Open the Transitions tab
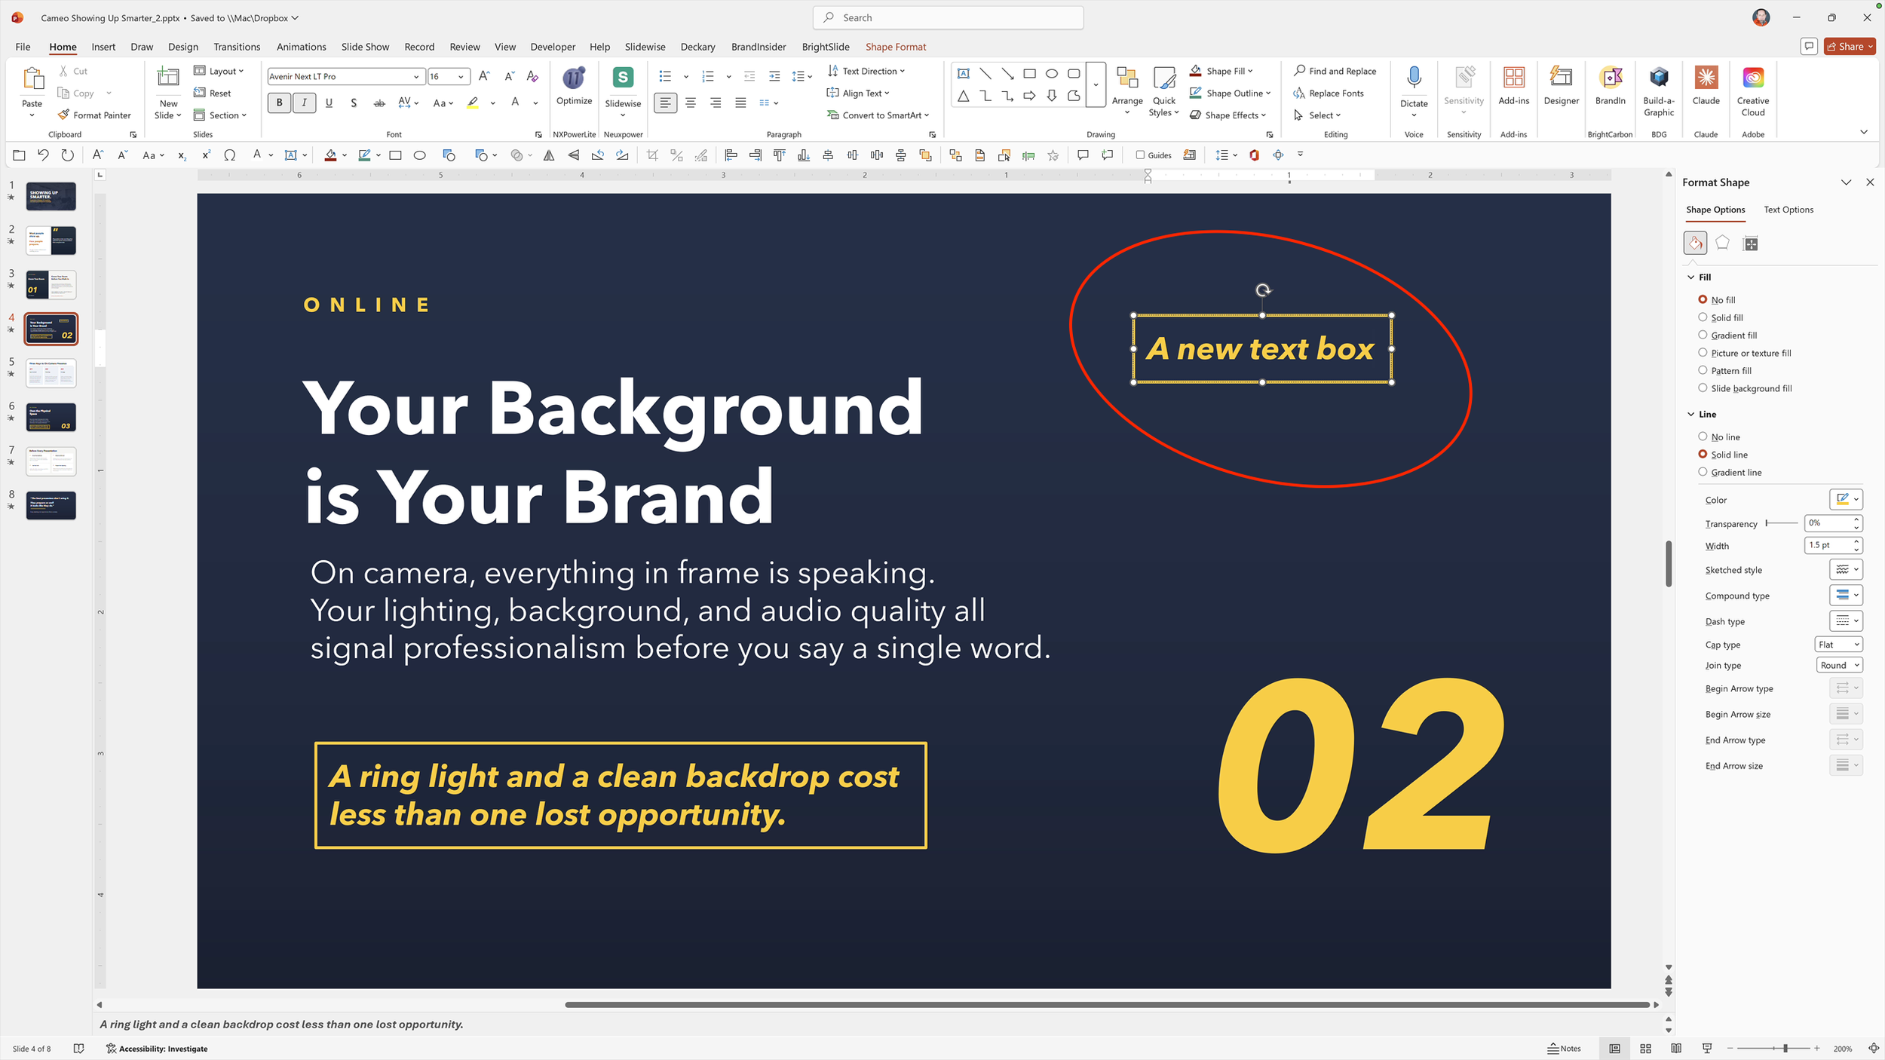 pyautogui.click(x=237, y=47)
